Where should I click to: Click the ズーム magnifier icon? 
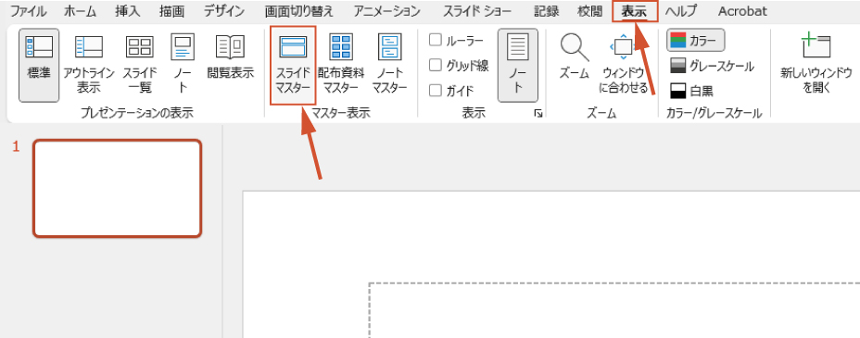pos(575,47)
